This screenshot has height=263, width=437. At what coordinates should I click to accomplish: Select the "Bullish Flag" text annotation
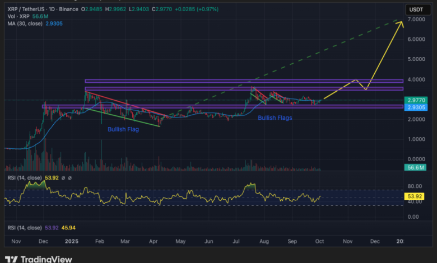[x=123, y=129]
